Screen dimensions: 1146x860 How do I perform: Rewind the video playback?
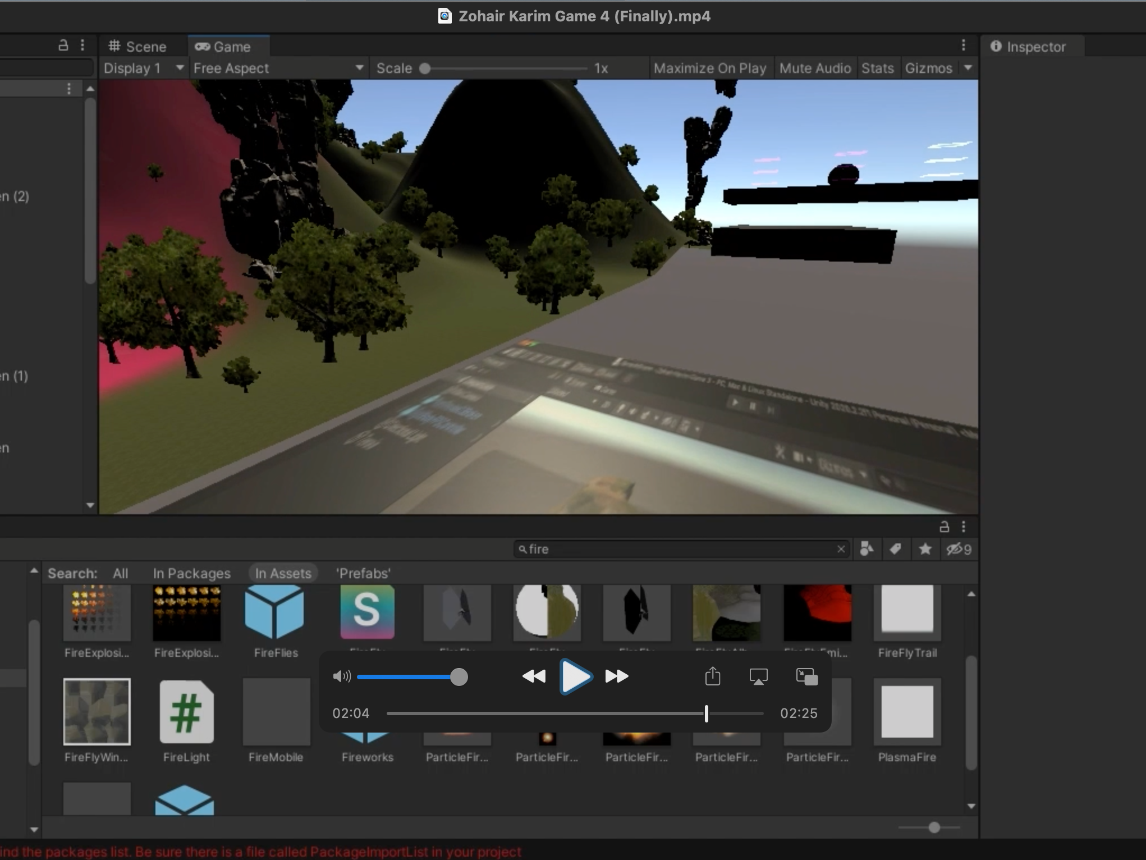tap(534, 676)
